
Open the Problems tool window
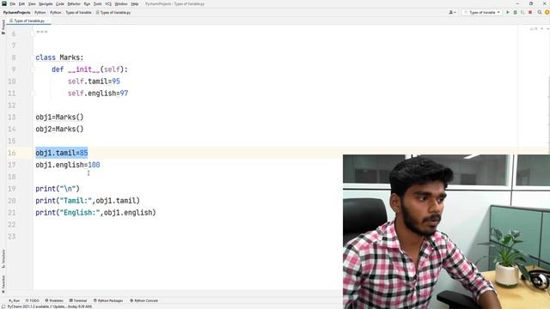[54, 300]
